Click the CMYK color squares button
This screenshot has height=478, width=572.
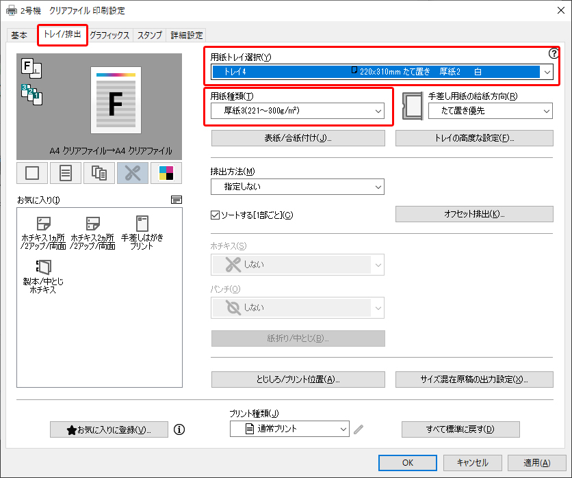pos(166,173)
